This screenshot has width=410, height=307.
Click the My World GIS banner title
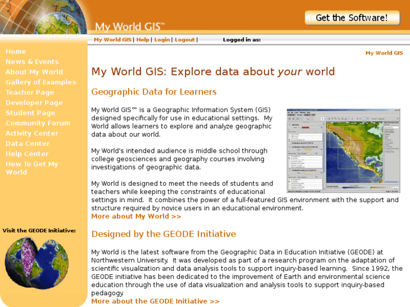(x=130, y=26)
